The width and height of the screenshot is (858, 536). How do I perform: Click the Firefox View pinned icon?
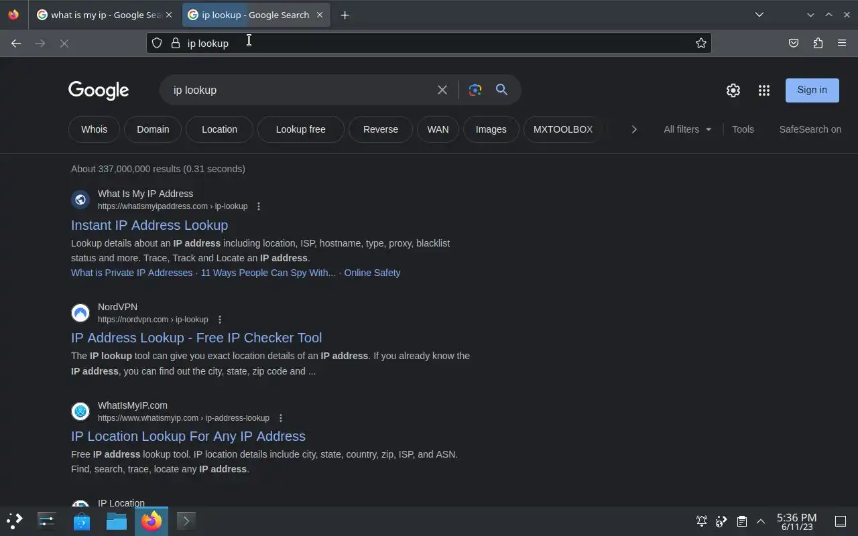click(13, 15)
